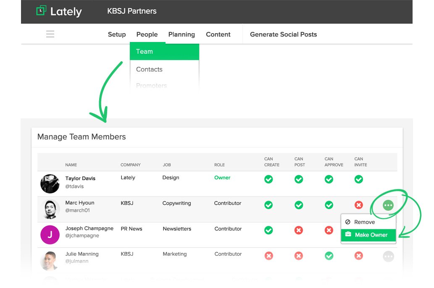Click Joseph Champagne J avatar
This screenshot has height=288, width=434.
click(x=50, y=235)
